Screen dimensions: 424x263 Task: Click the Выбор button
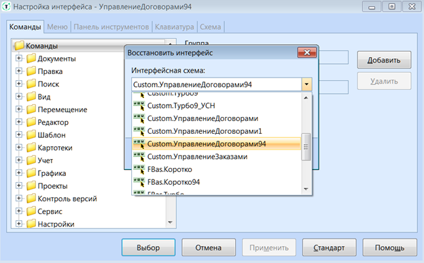tap(148, 247)
